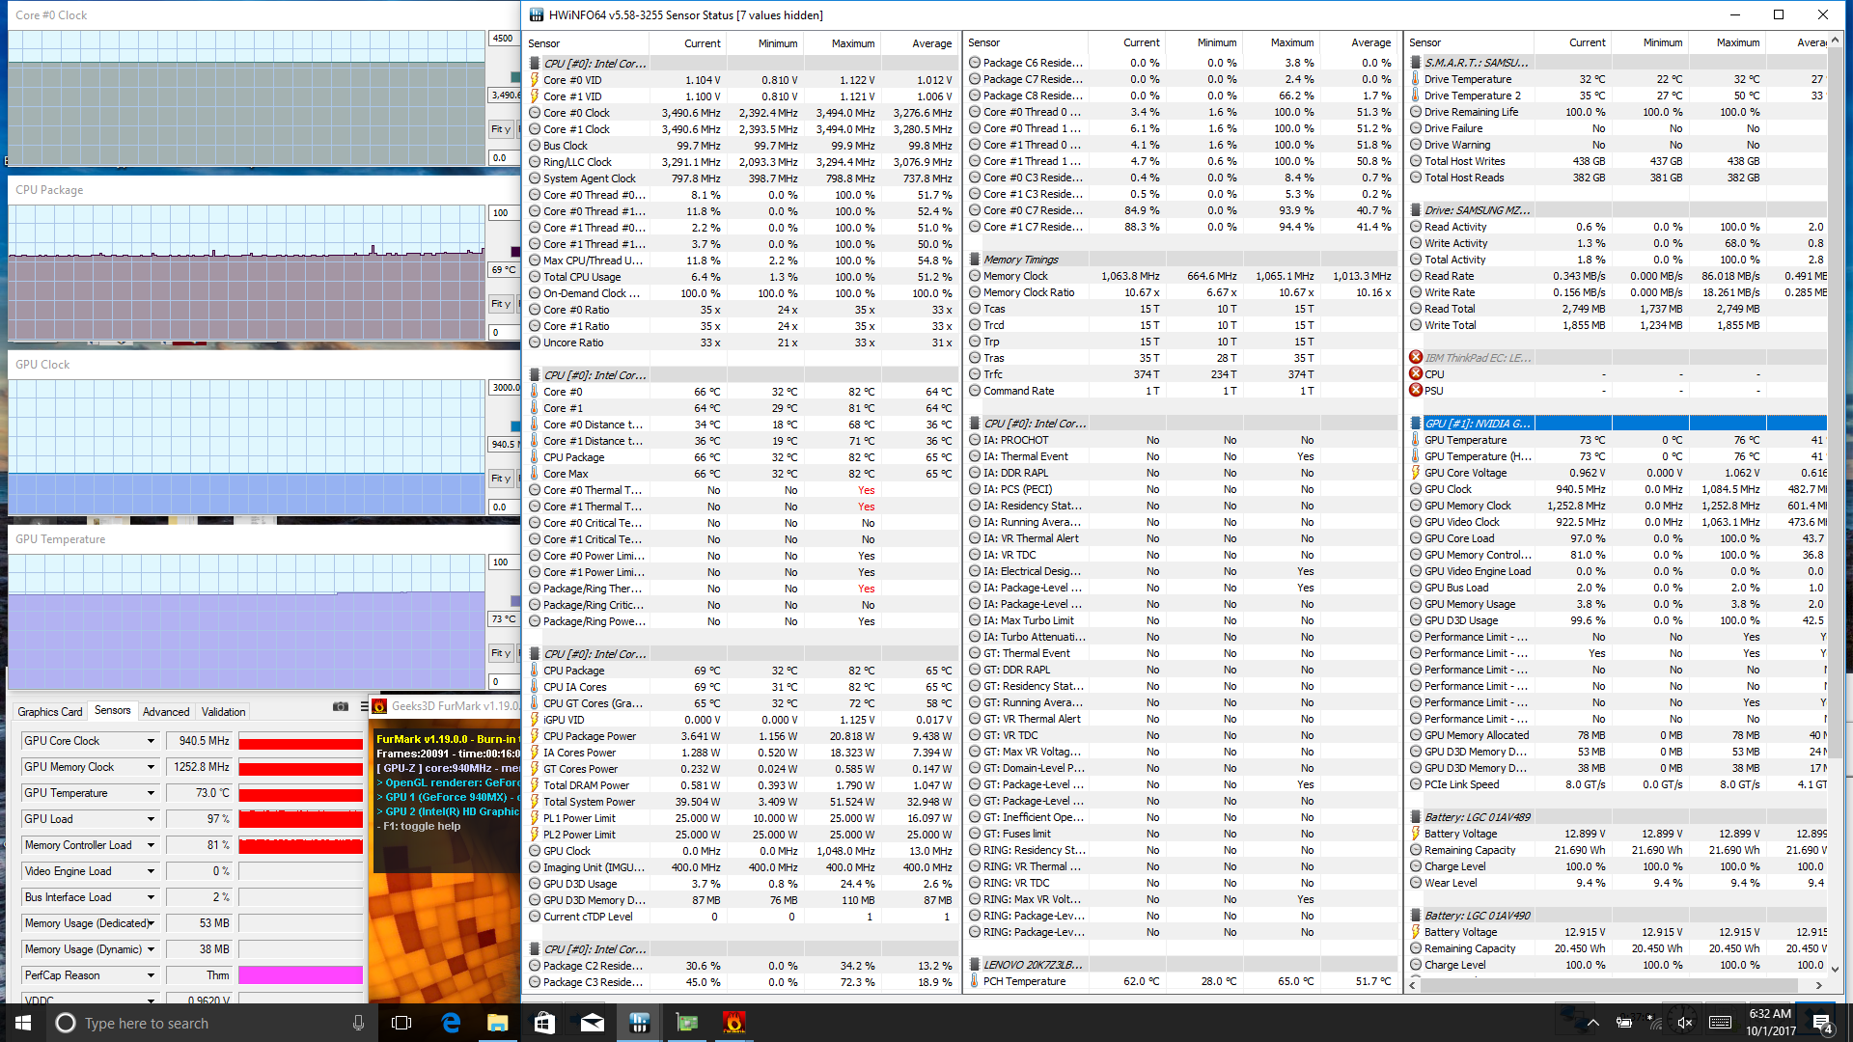The image size is (1853, 1042).
Task: Click the red X icon beside IBM ThinkPad EC
Action: tap(1416, 357)
